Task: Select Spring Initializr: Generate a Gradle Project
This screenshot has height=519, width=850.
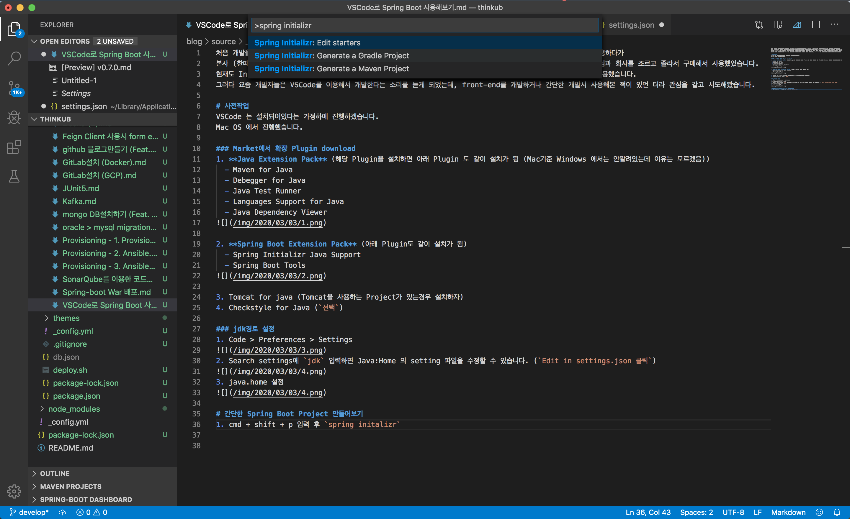Action: (425, 55)
